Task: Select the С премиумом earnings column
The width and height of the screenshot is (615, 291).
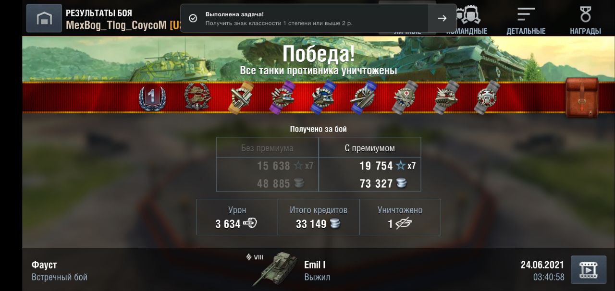Action: pos(369,165)
